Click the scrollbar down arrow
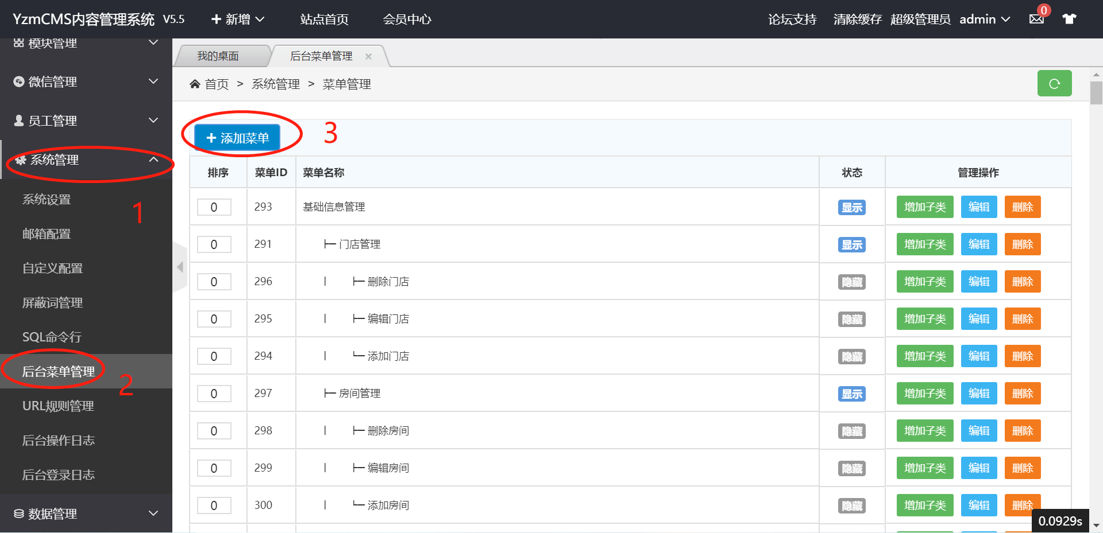This screenshot has height=533, width=1103. (1096, 526)
